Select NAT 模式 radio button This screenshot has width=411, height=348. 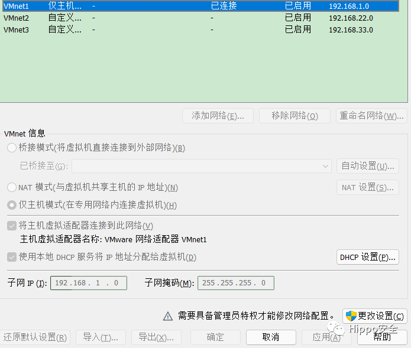(x=12, y=187)
